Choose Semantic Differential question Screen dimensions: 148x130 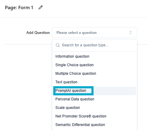[x=95, y=125]
